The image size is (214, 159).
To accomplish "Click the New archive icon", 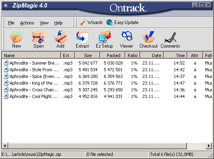I will pyautogui.click(x=16, y=39).
